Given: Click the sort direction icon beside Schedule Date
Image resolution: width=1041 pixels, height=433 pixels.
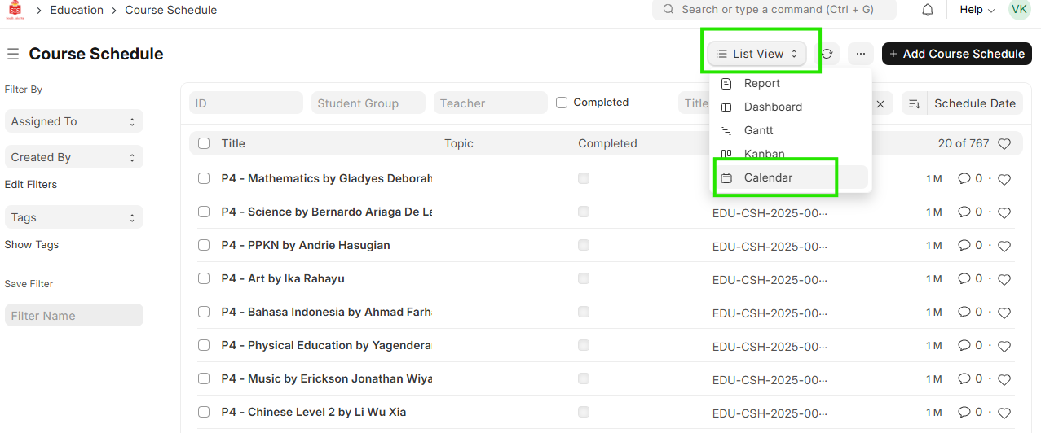Looking at the screenshot, I should tap(915, 103).
